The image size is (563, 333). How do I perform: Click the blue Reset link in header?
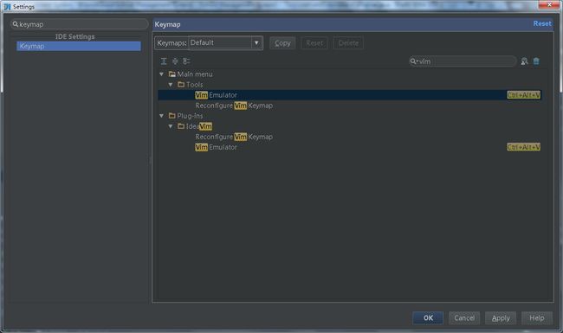(542, 23)
